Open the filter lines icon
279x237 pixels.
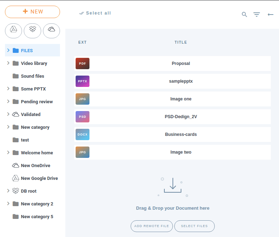(257, 15)
